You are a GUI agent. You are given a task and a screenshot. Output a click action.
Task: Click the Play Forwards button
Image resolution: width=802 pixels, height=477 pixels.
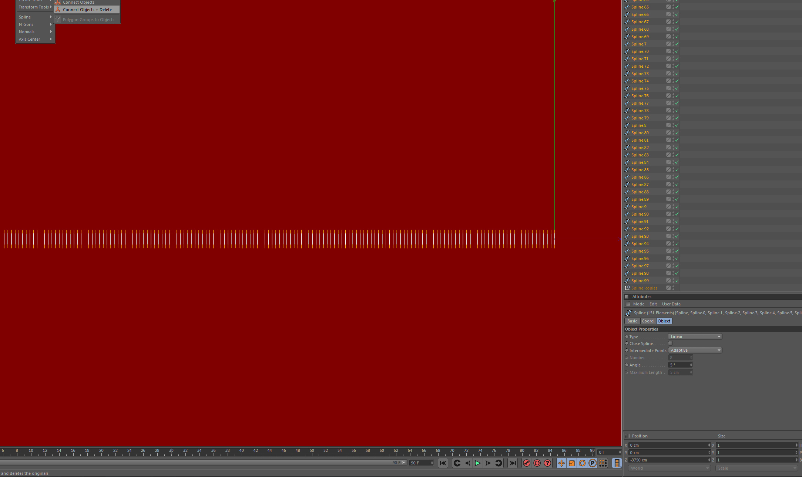coord(478,463)
